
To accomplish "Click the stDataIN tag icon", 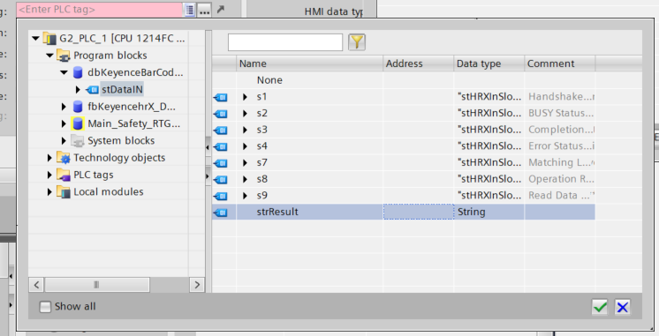I will tap(92, 90).
